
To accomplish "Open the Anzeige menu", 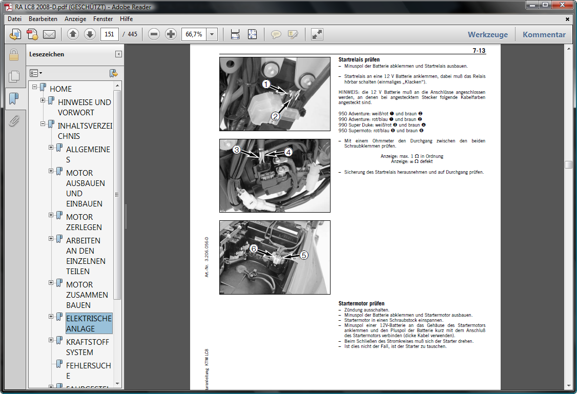I will tap(75, 19).
